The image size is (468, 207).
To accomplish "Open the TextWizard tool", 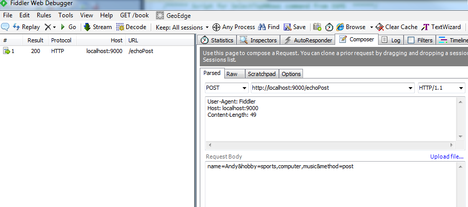I will (441, 27).
